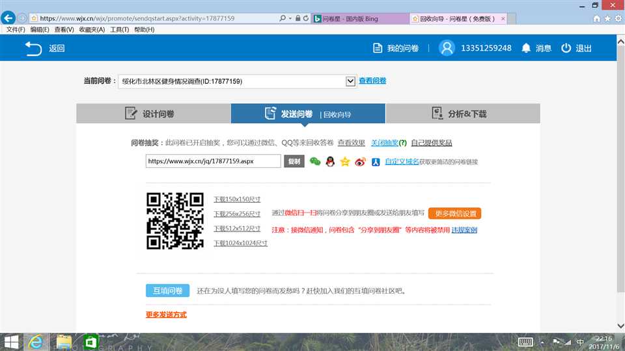625x351 pixels.
Task: Open the green Store app in taskbar
Action: [x=90, y=343]
